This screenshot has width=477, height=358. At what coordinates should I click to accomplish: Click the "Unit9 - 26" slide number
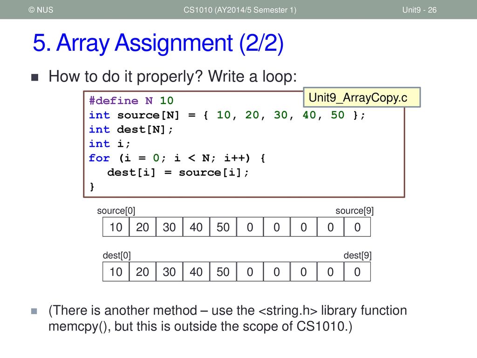tap(419, 10)
